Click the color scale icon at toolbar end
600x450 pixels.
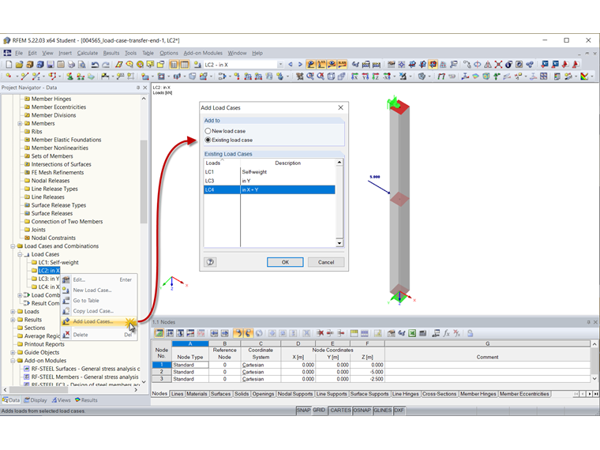(584, 76)
